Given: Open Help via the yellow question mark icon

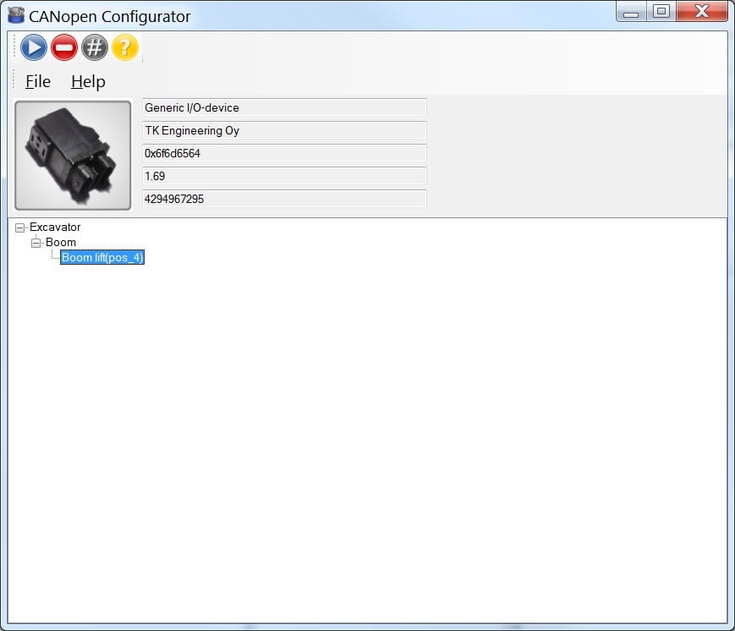Looking at the screenshot, I should (124, 47).
